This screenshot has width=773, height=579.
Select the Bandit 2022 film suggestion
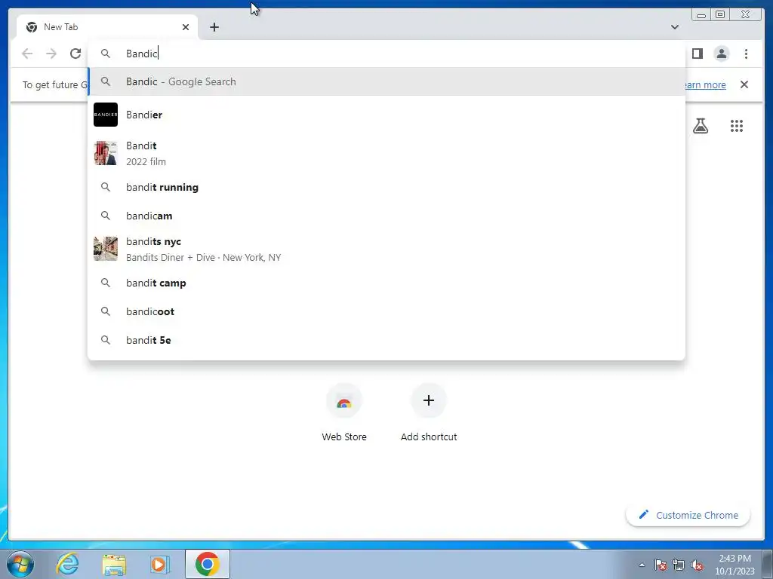386,153
